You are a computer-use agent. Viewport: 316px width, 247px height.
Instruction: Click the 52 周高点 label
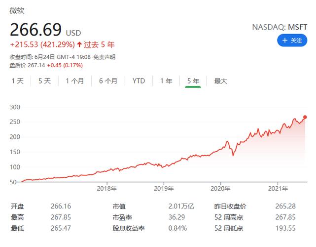click(229, 217)
